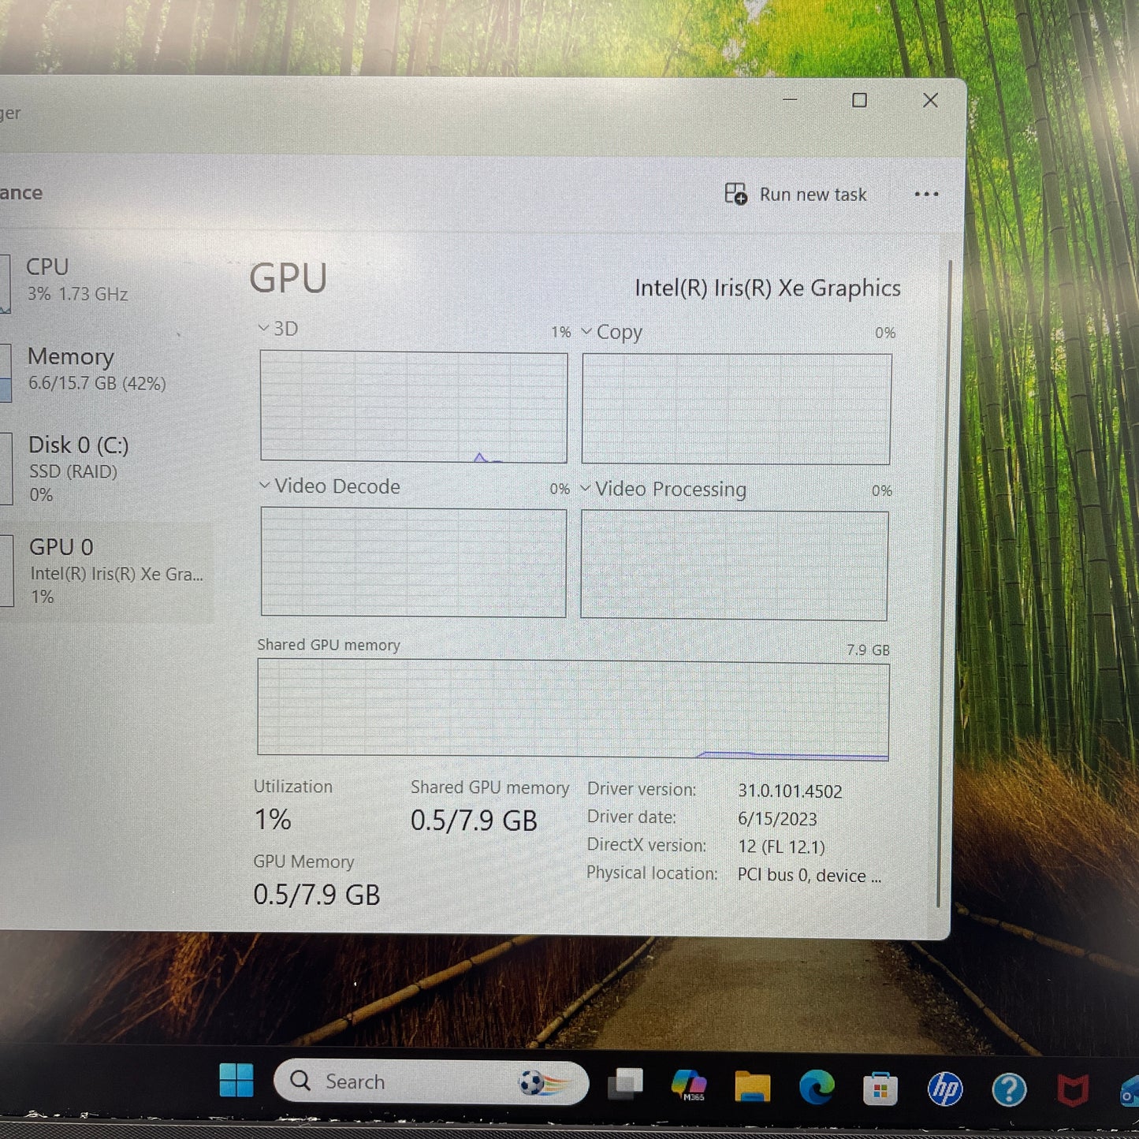Expand the 3D engine dropdown
Image resolution: width=1139 pixels, height=1139 pixels.
[x=264, y=327]
